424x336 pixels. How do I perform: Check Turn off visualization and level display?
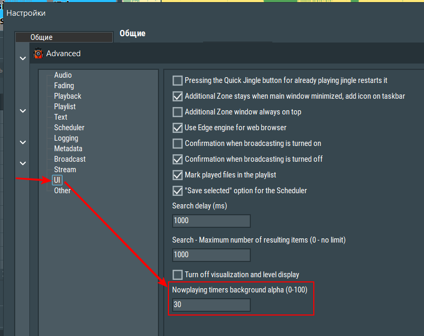click(177, 275)
